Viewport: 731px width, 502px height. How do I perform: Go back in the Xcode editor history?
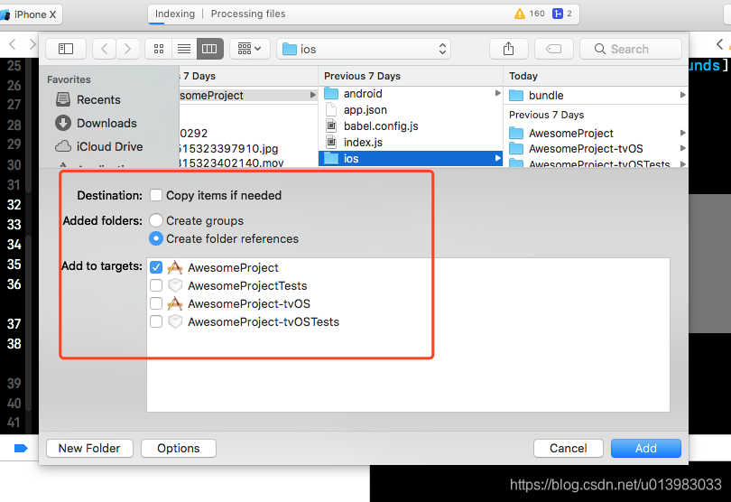(13, 44)
